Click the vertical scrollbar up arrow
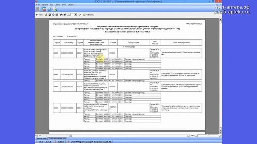257x144 pixels. (220, 20)
